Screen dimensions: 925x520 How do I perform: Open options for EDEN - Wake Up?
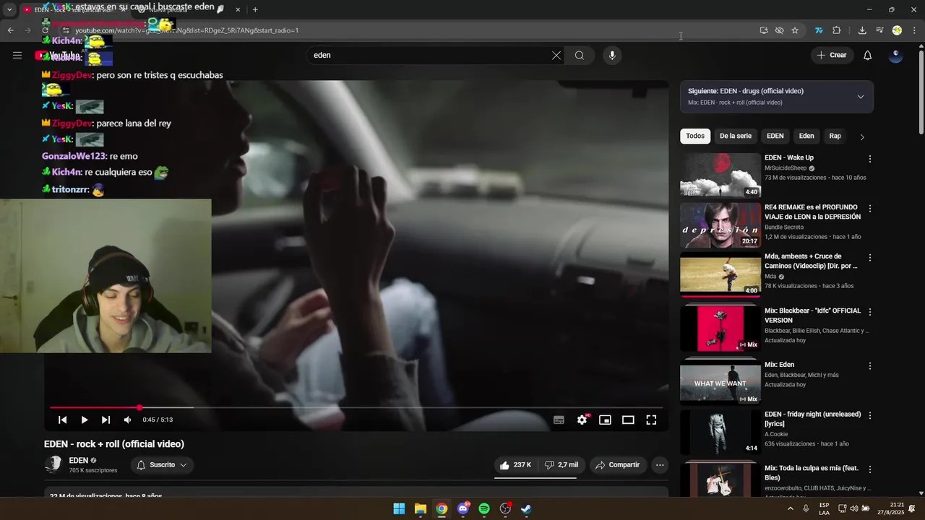click(x=869, y=159)
